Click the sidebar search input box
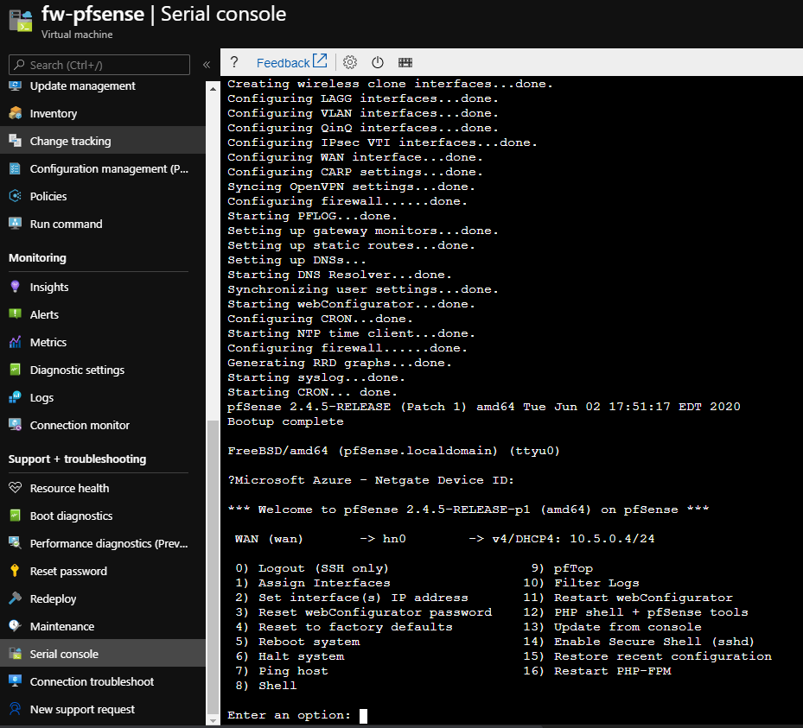Image resolution: width=803 pixels, height=728 pixels. point(99,65)
